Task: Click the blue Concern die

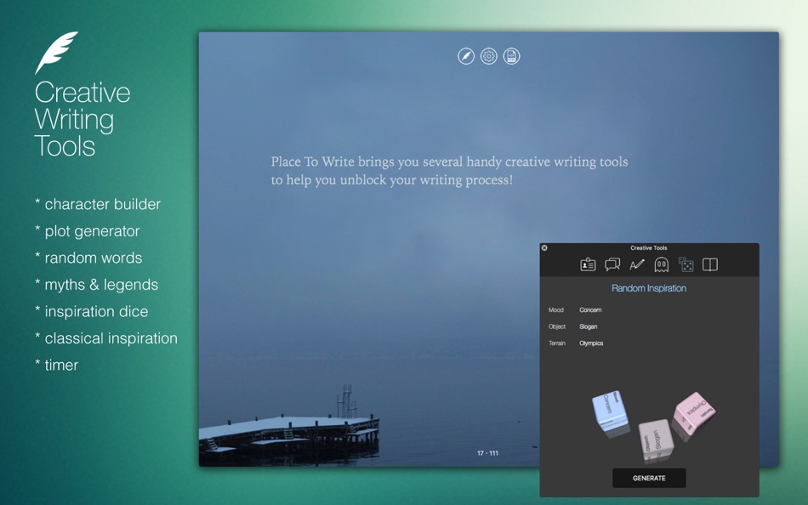Action: click(x=610, y=411)
